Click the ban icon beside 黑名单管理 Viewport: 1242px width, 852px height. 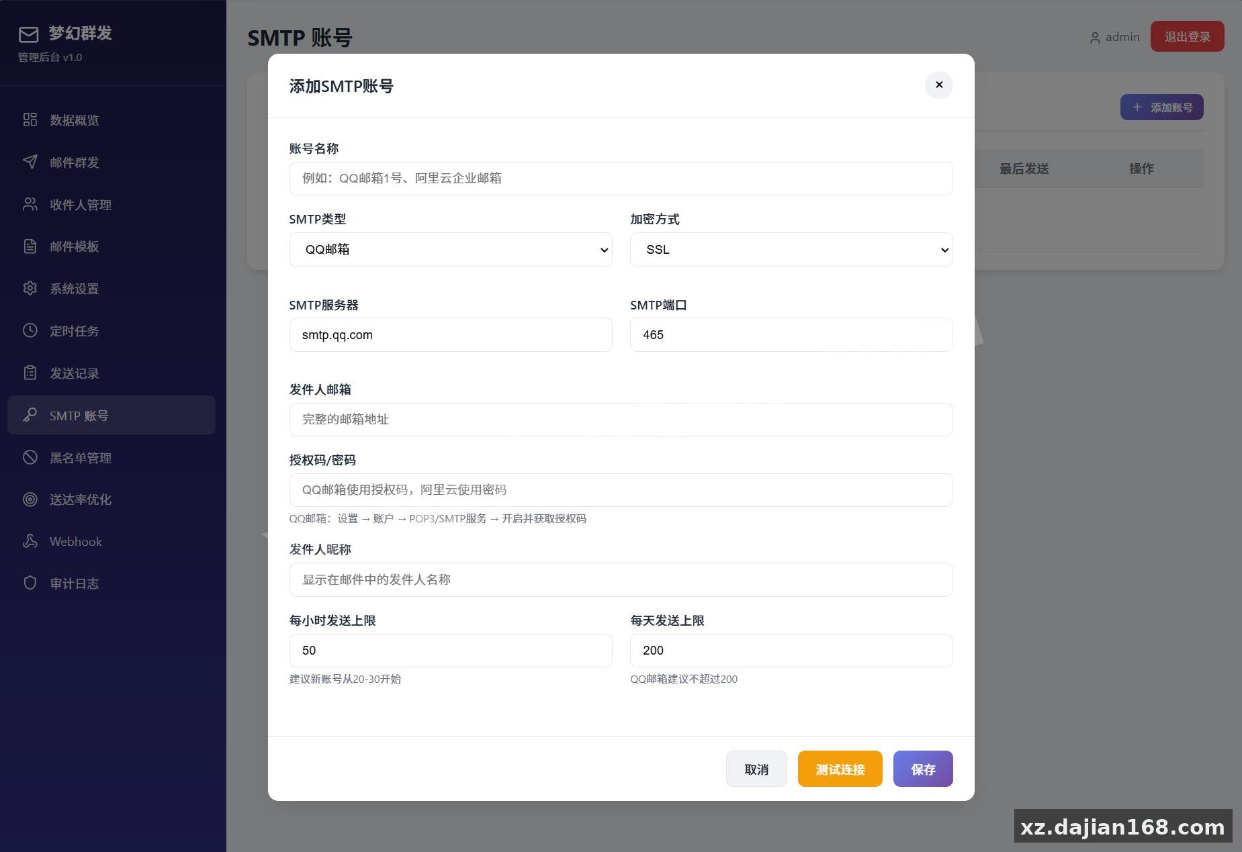tap(30, 457)
